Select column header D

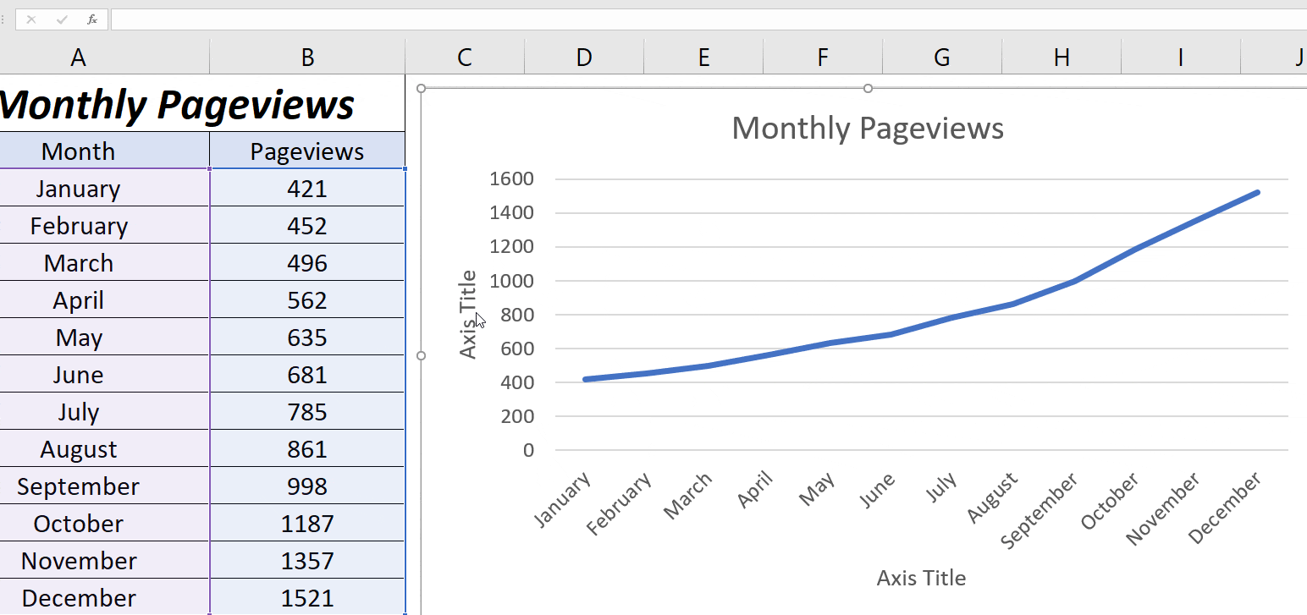click(583, 56)
